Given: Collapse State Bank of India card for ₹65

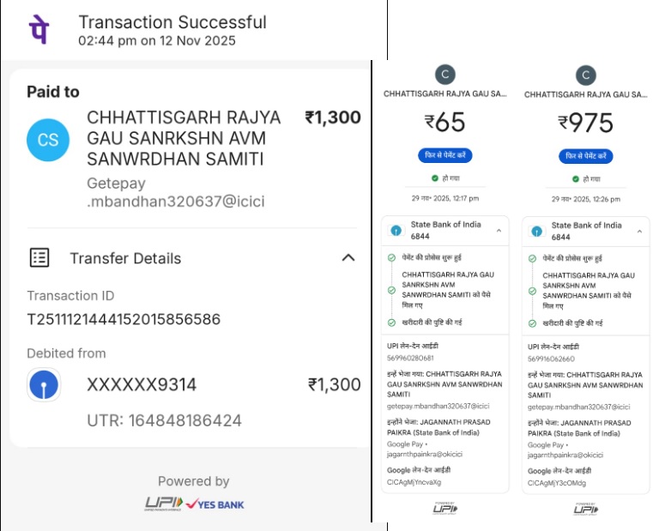Looking at the screenshot, I should (x=499, y=230).
